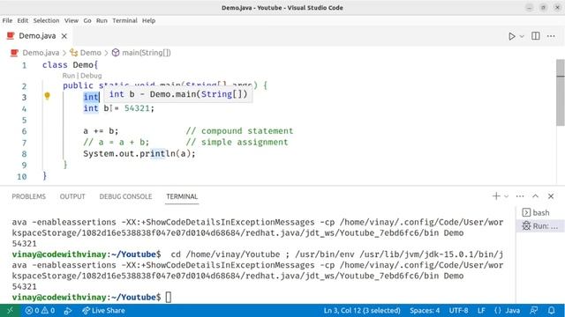This screenshot has height=317, width=565.
Task: Switch to the DEBUG CONSOLE tab
Action: 125,196
